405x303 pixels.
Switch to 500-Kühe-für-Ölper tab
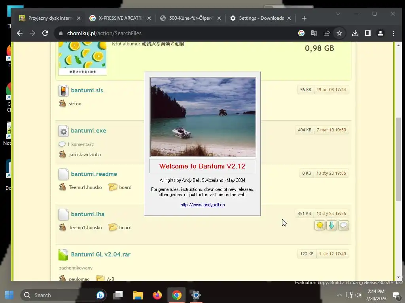[190, 18]
